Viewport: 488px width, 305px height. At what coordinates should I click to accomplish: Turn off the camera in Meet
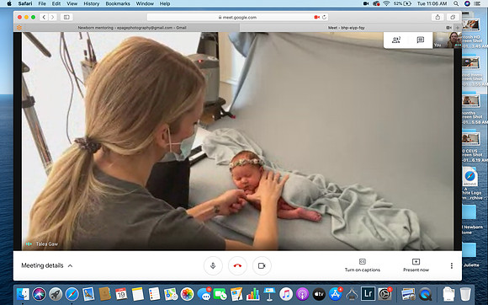[x=262, y=265]
